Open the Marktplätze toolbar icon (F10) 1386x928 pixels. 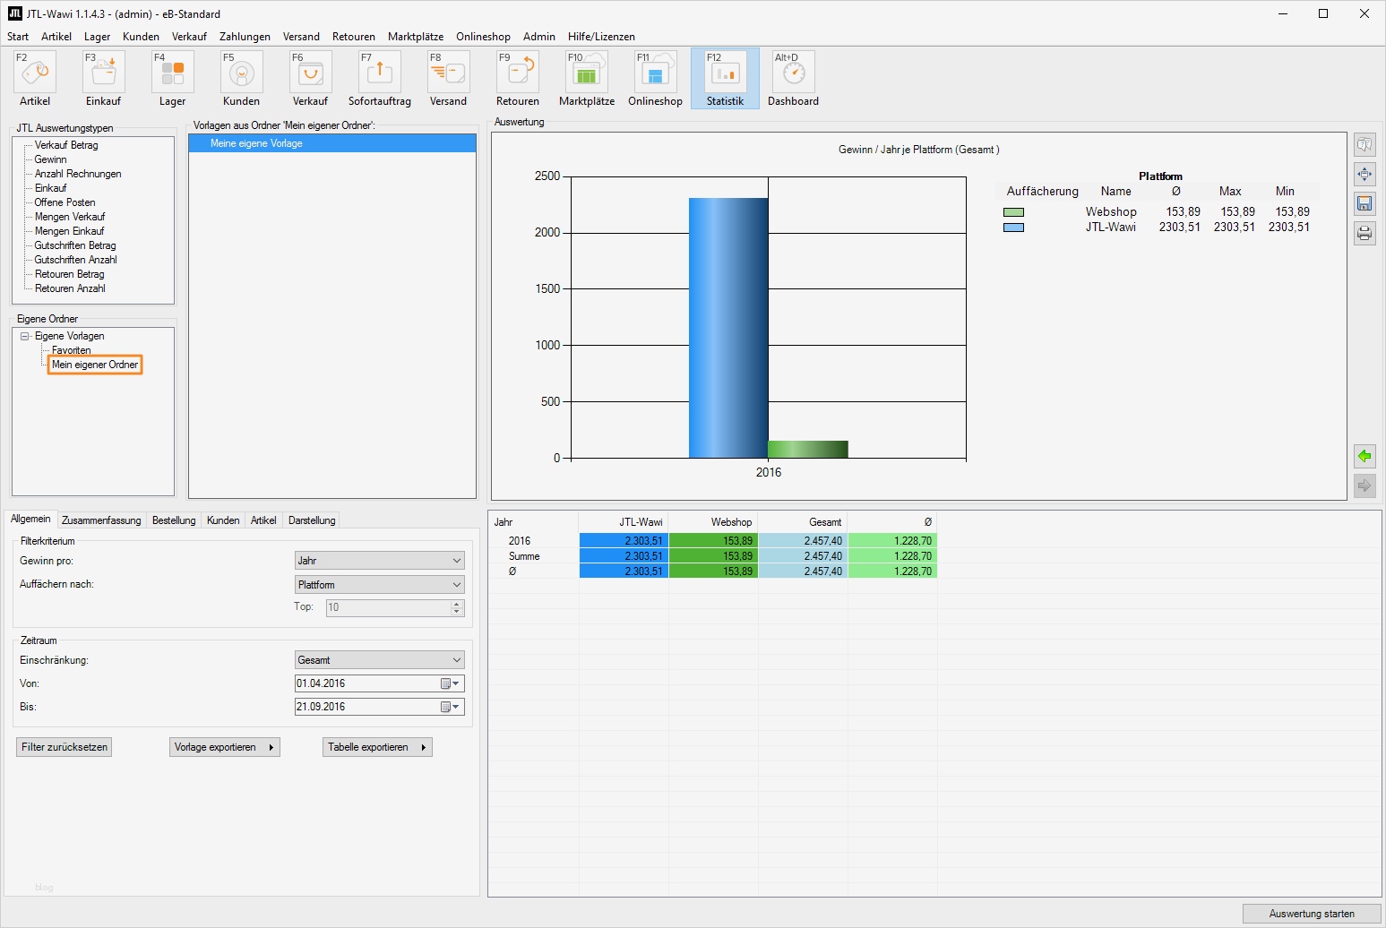coord(586,72)
